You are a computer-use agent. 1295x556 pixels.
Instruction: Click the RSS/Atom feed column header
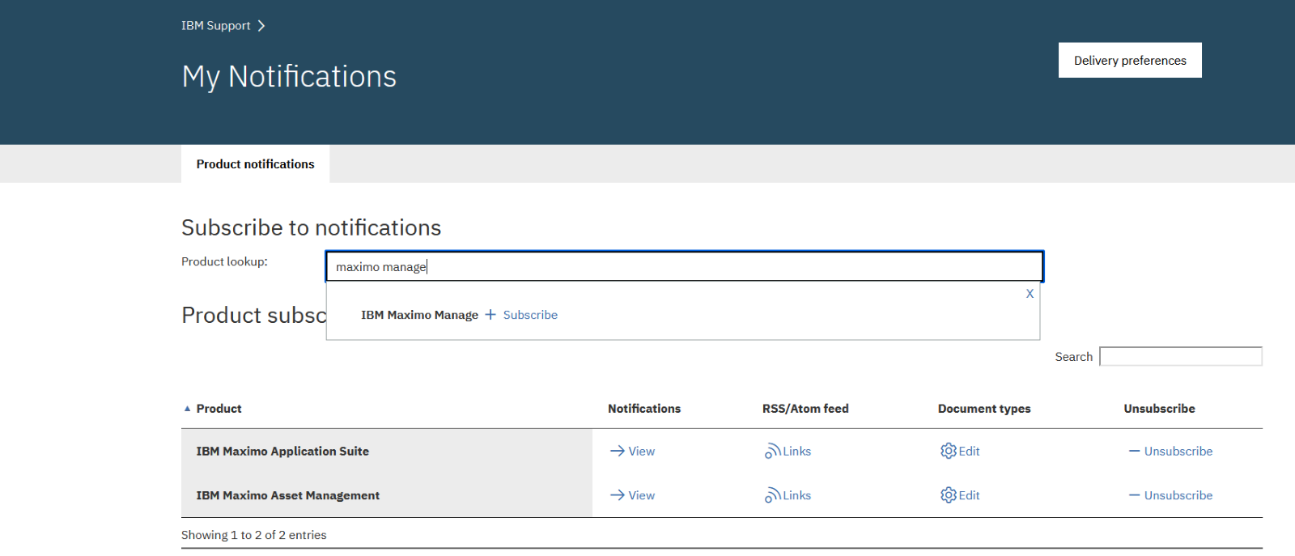[x=805, y=409]
